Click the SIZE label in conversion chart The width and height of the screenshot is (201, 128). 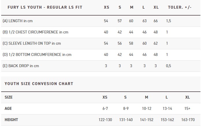pos(9,97)
